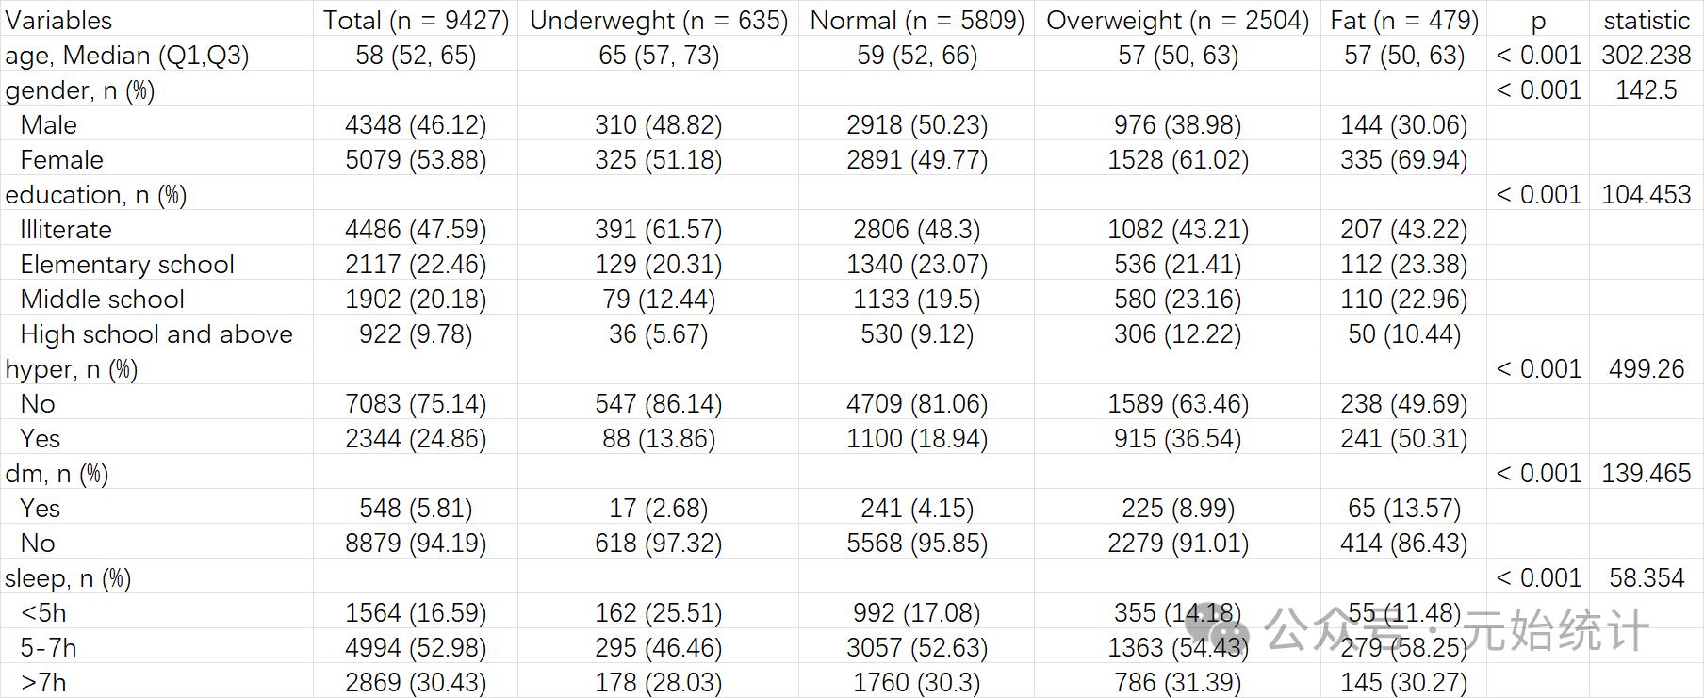
Task: Select the "Fat (n = 479)" column header
Action: point(1404,20)
